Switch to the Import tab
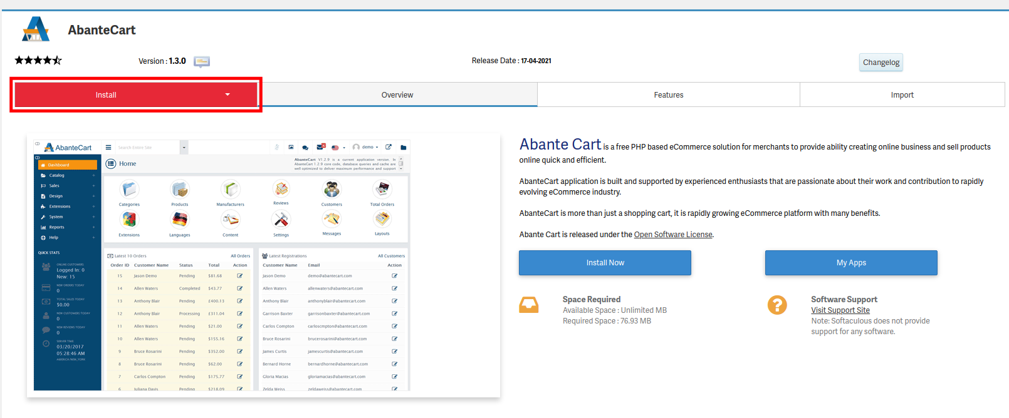The width and height of the screenshot is (1009, 418). [x=902, y=95]
